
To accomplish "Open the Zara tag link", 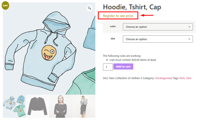I will click(189, 78).
